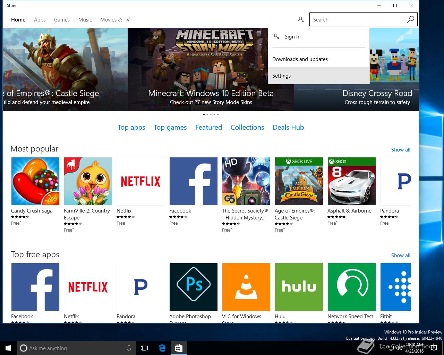Open the Deals Hub link

coord(288,127)
